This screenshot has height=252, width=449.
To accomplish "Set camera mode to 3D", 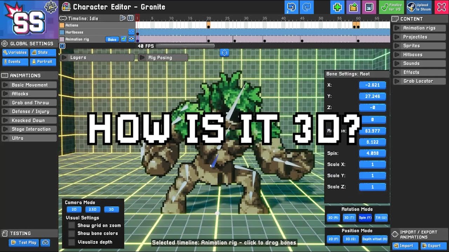I will (112, 210).
